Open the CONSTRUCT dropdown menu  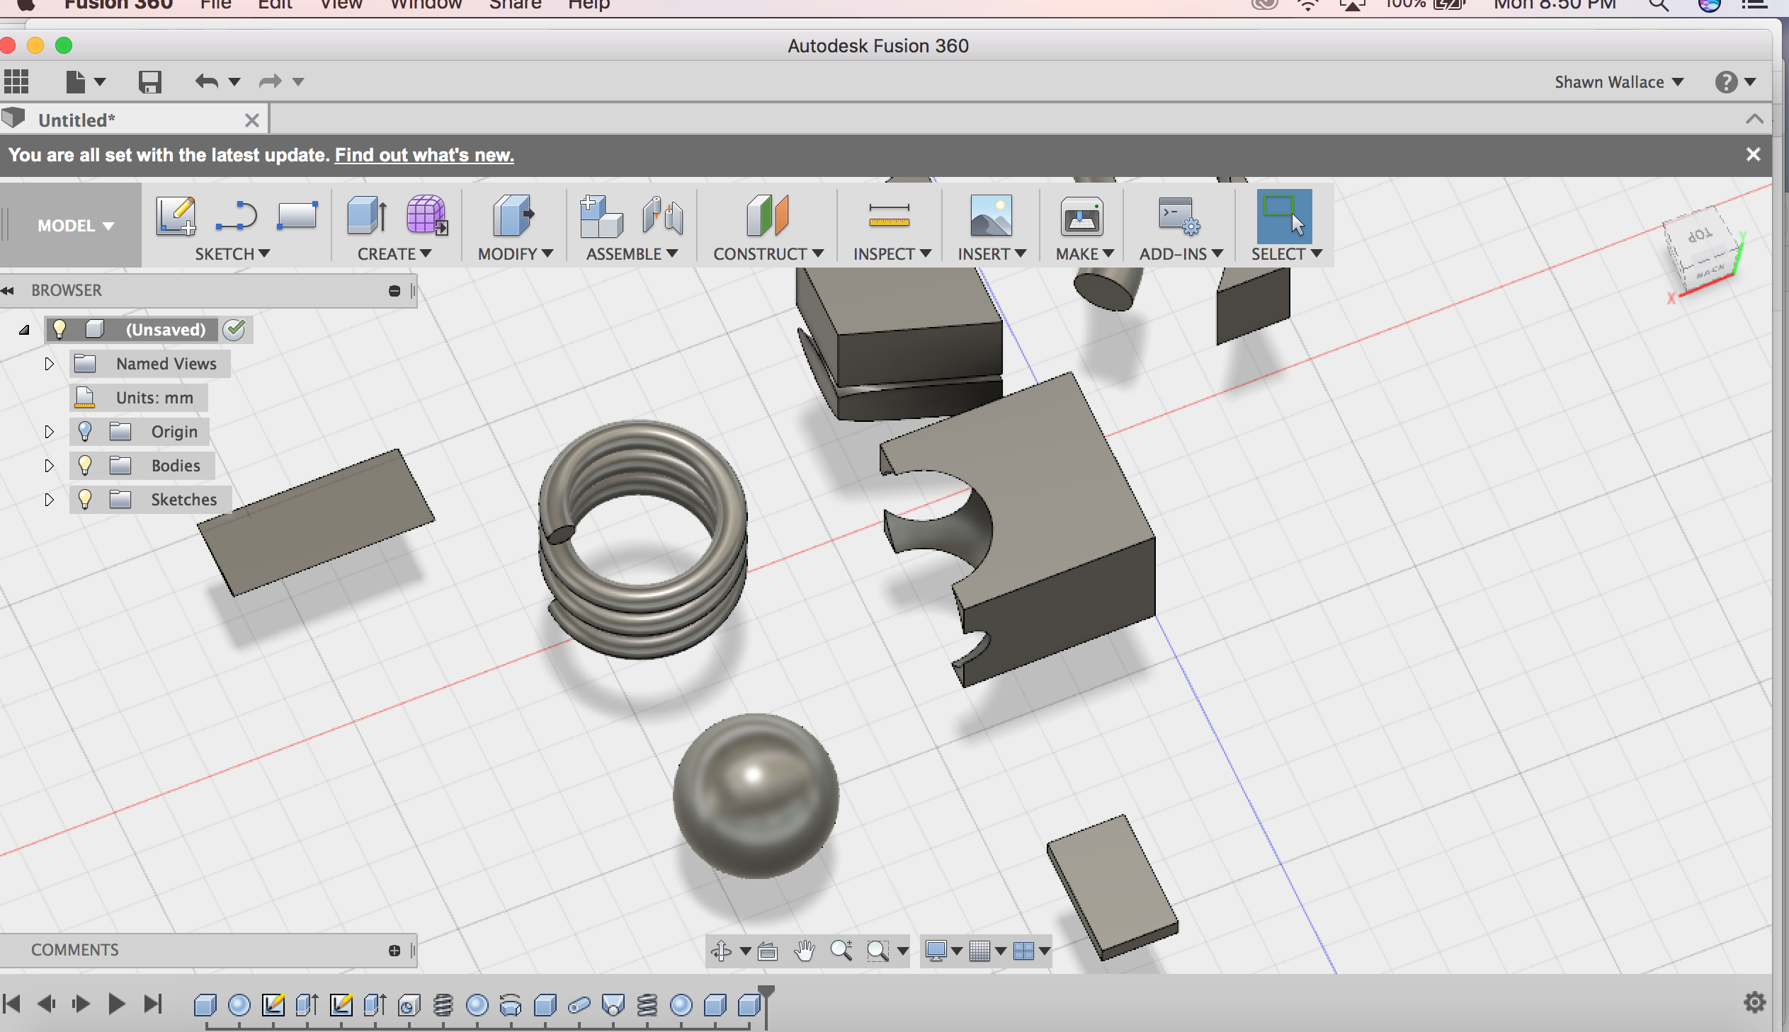pos(768,253)
